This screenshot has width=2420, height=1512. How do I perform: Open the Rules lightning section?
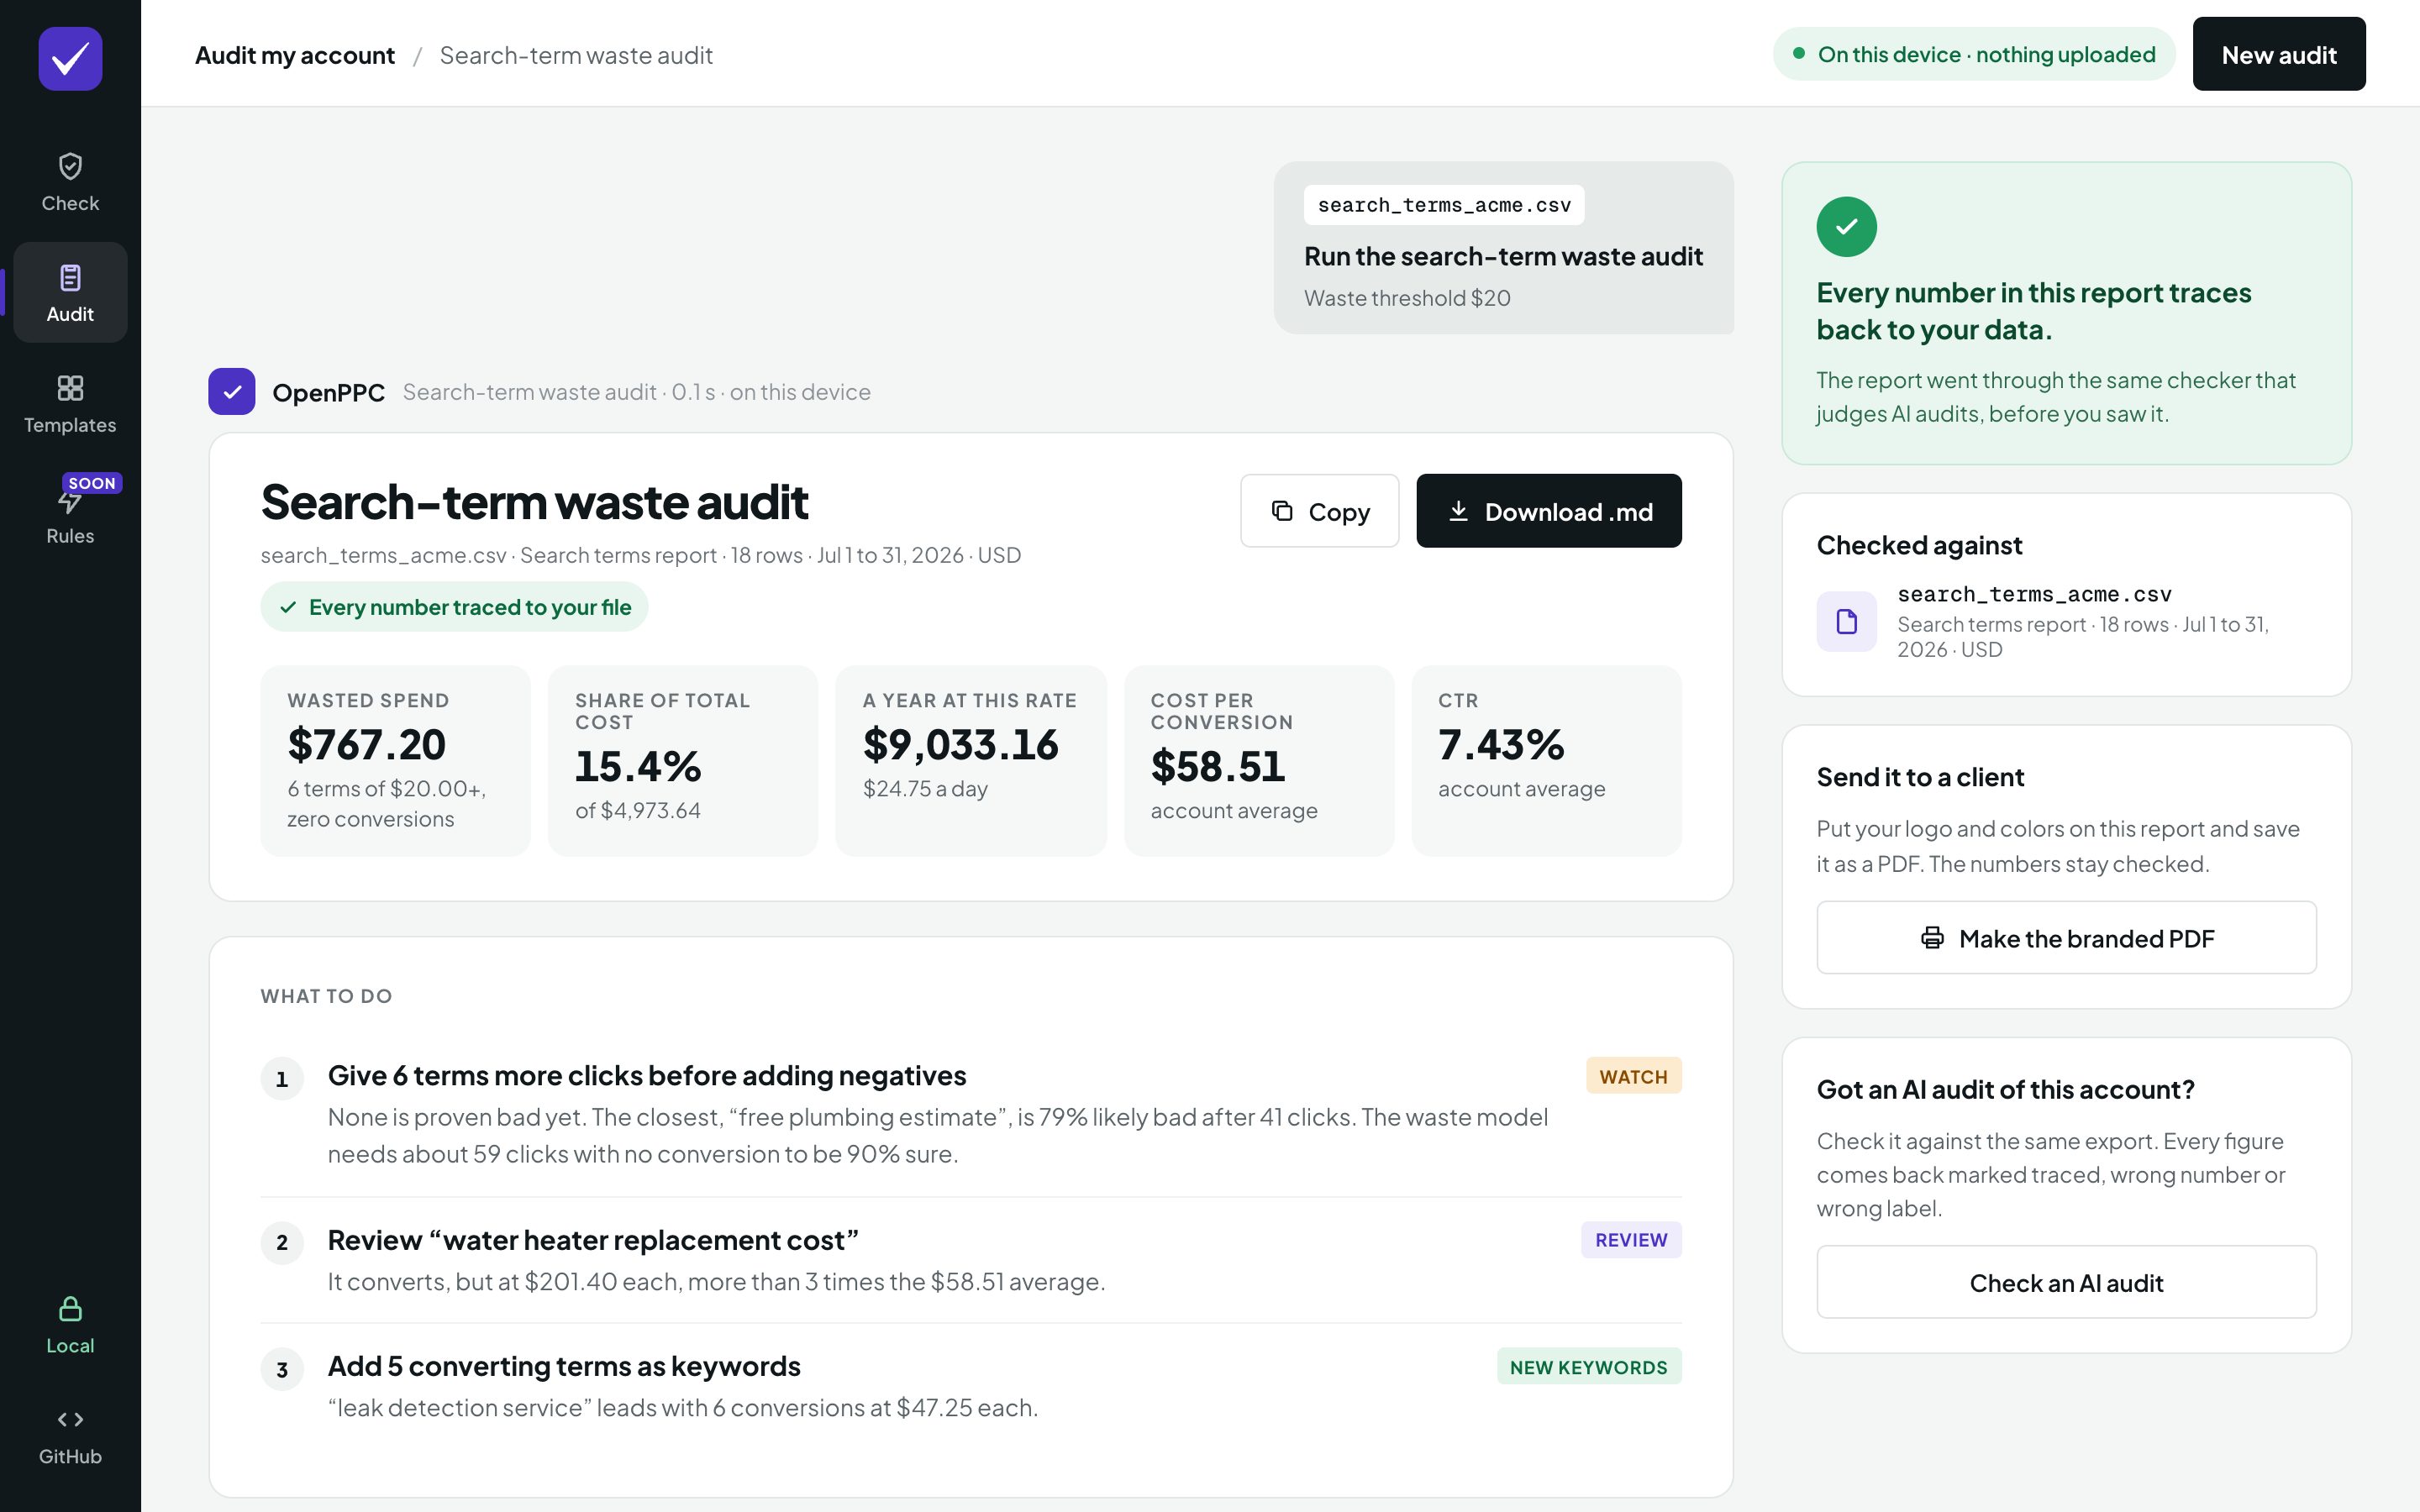coord(70,514)
